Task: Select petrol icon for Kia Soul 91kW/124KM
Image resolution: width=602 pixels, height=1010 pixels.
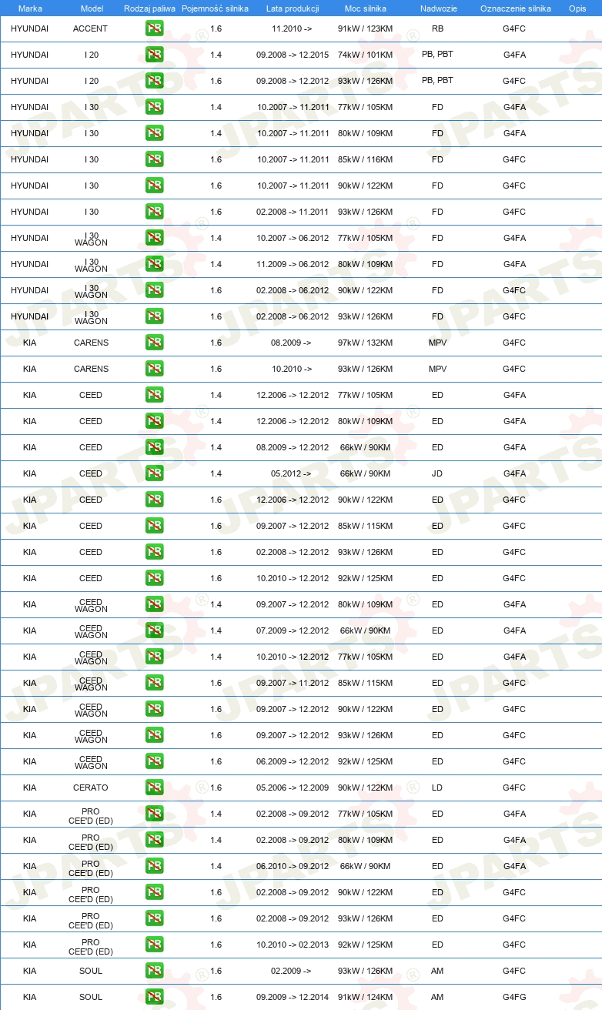Action: pos(154,997)
